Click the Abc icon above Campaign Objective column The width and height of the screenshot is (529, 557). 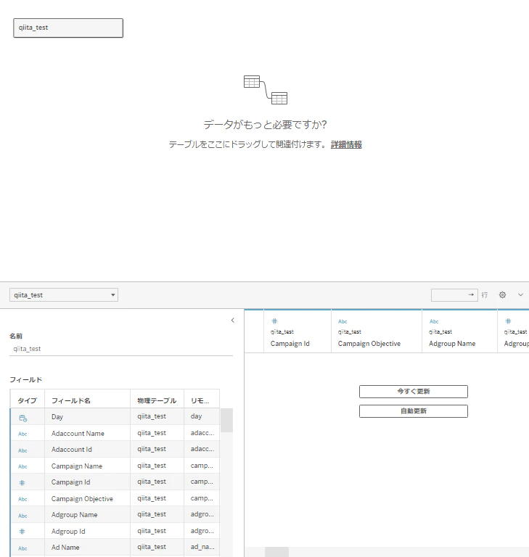(x=343, y=321)
